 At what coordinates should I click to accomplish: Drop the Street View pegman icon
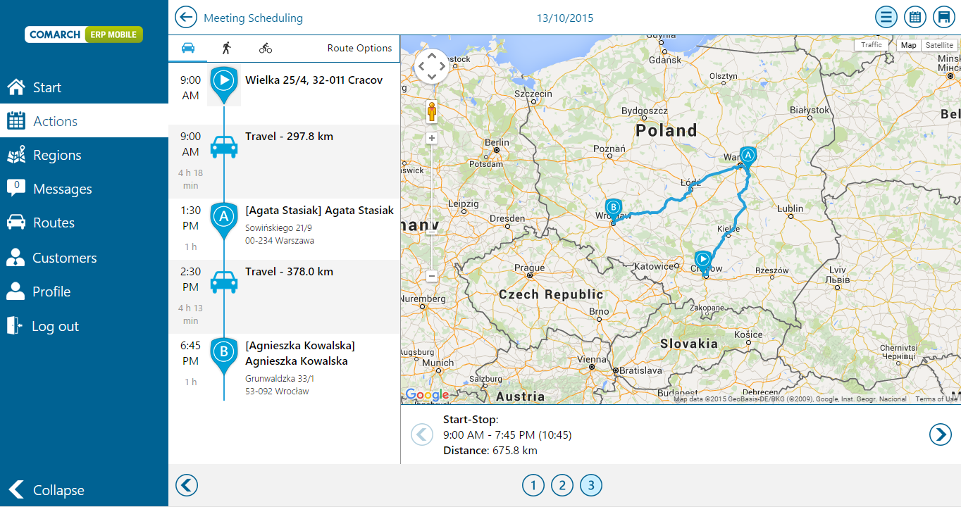(431, 111)
